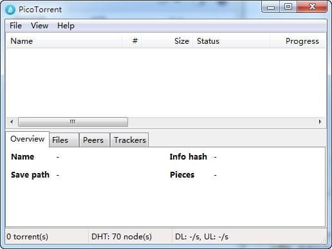Click the horizontal scrollbar thumb
The height and width of the screenshot is (249, 332).
click(73, 122)
